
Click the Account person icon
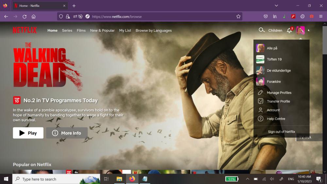(261, 110)
